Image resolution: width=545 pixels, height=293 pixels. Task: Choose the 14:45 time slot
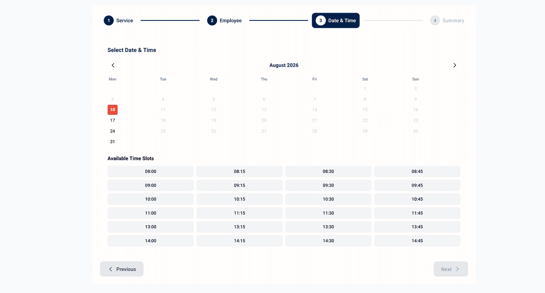(417, 241)
